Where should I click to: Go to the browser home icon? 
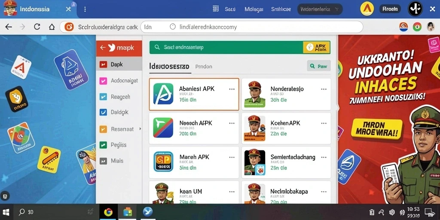point(52,27)
